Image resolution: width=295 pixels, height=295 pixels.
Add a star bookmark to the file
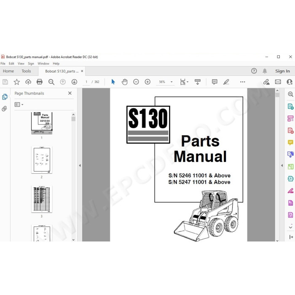16,82
